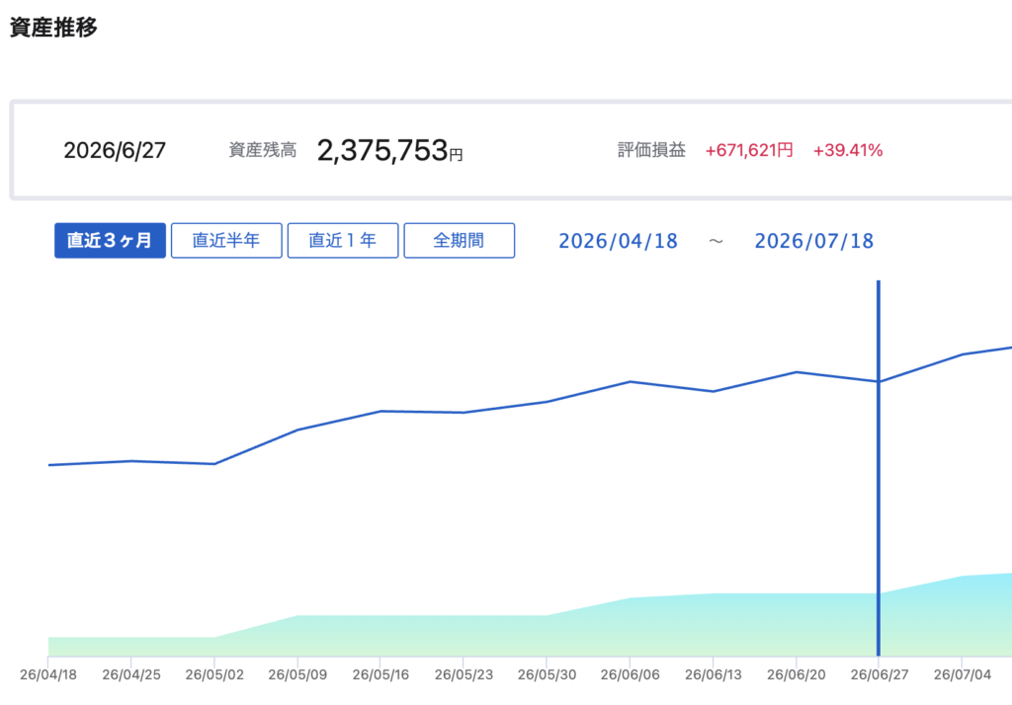
Task: Click the 26/06/06 axis date label
Action: (630, 674)
